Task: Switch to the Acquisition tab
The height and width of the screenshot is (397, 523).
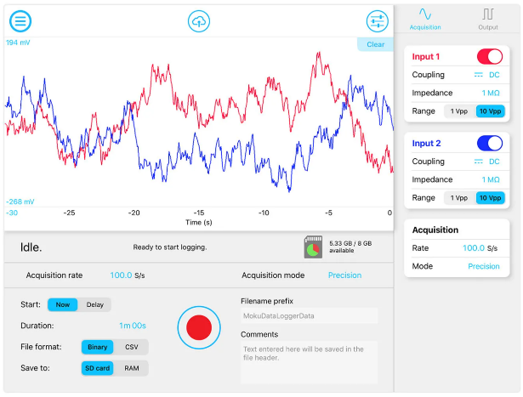Action: (x=425, y=19)
